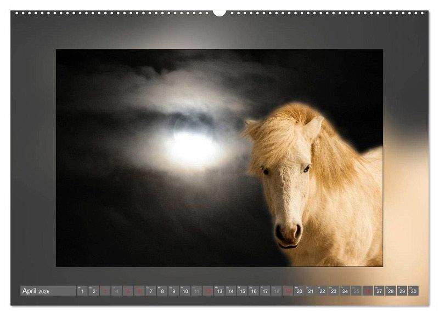Image resolution: width=439 pixels, height=316 pixels.
Task: Select day 20 on the calendar strip
Action: click(299, 291)
